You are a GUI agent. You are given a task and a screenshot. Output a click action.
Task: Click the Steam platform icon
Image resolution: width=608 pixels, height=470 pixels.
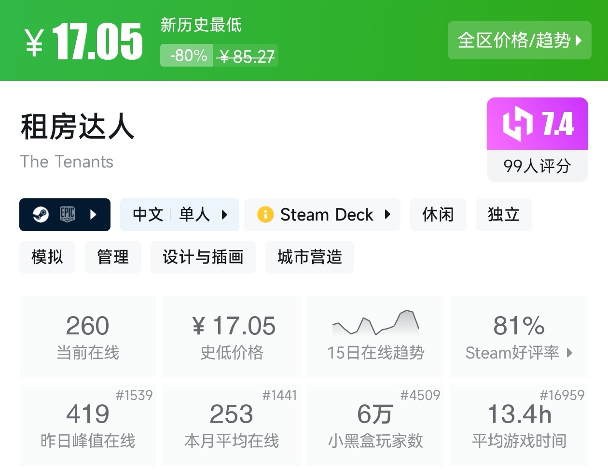(41, 214)
